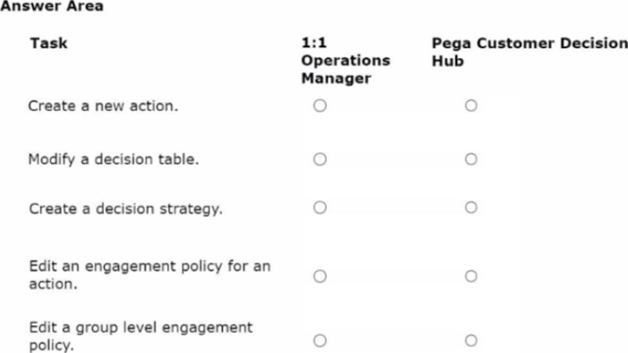This screenshot has height=353, width=628.
Task: Pick Pega Customer Decision Hub for 'Create a decision strategy'
Action: [x=471, y=207]
